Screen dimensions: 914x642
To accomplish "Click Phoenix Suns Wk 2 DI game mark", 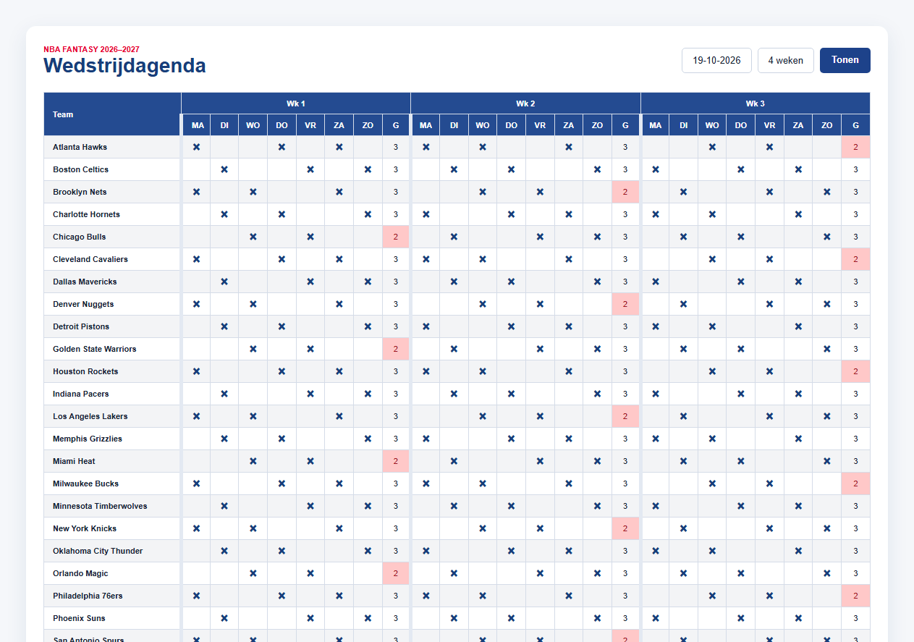I will pos(454,618).
